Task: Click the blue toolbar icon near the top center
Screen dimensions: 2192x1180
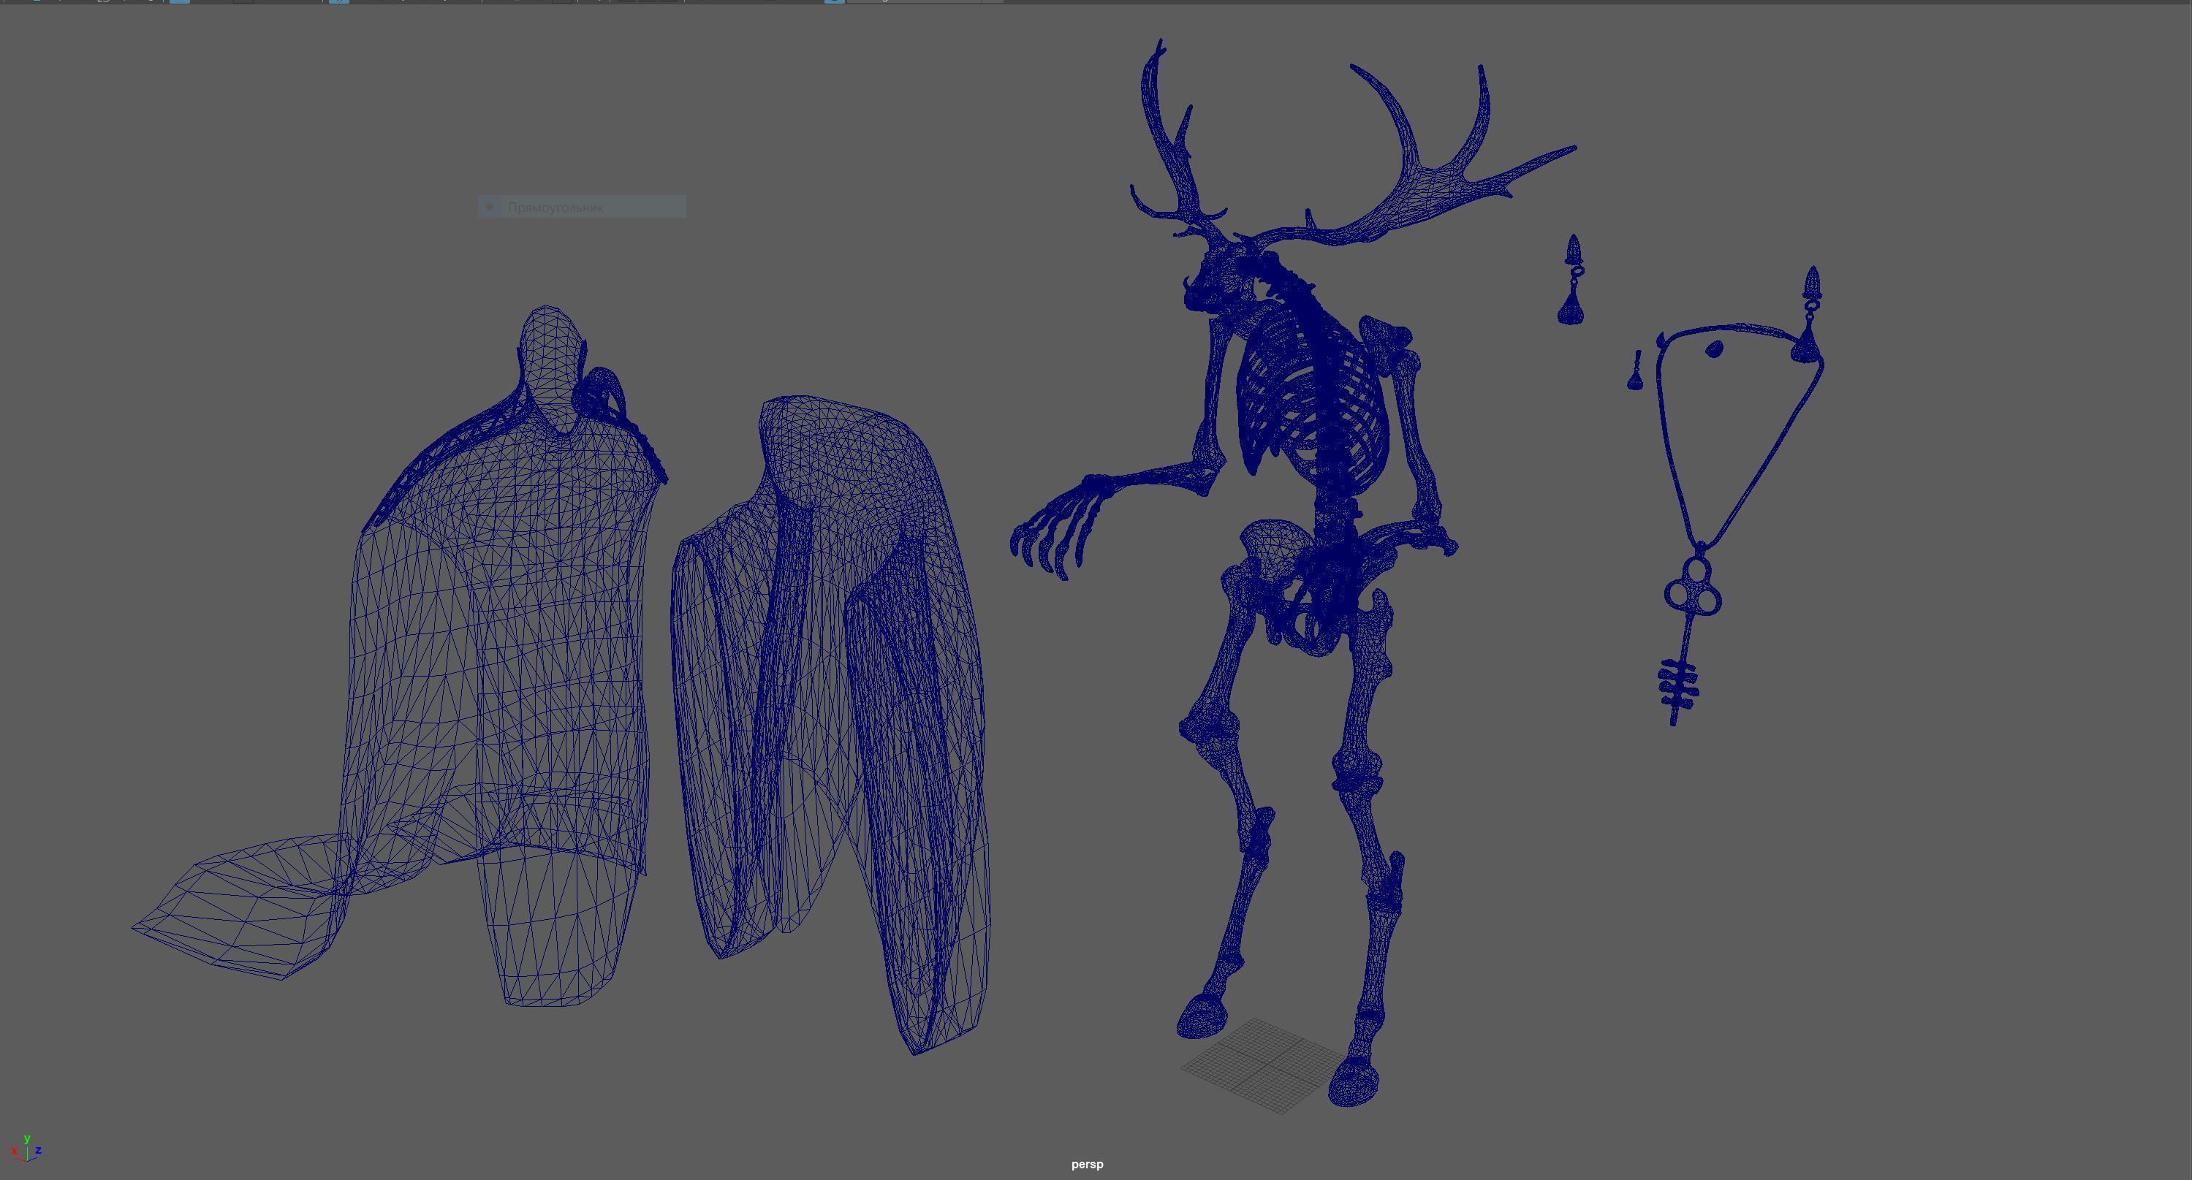Action: pyautogui.click(x=338, y=4)
